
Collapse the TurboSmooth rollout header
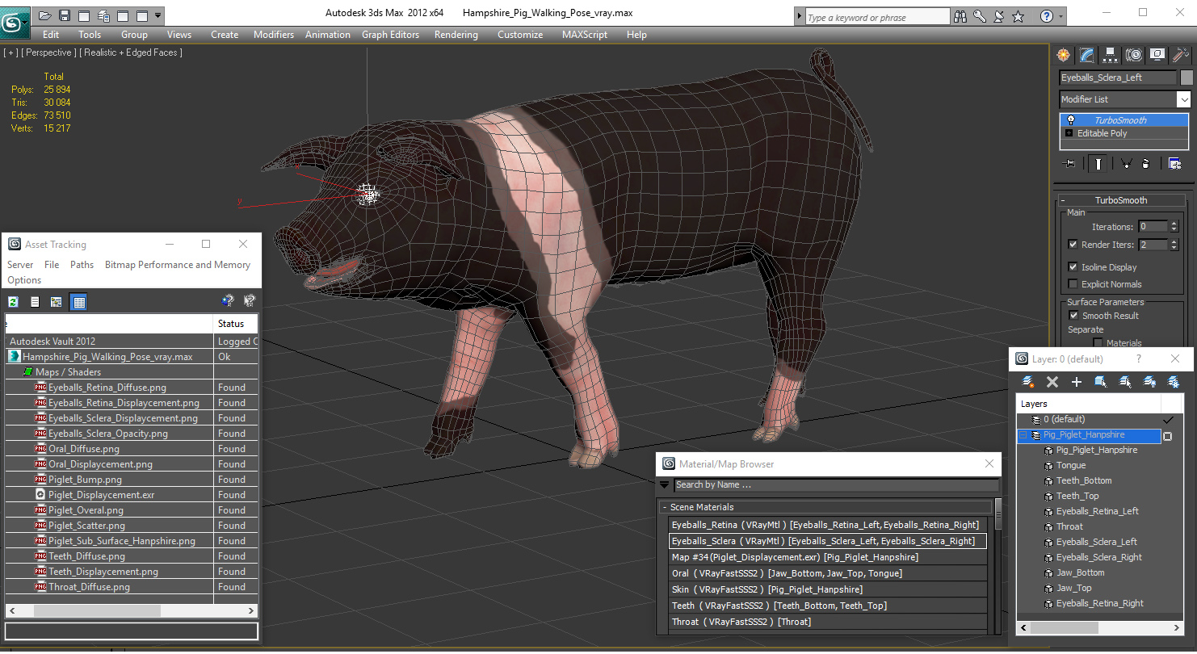(x=1121, y=200)
